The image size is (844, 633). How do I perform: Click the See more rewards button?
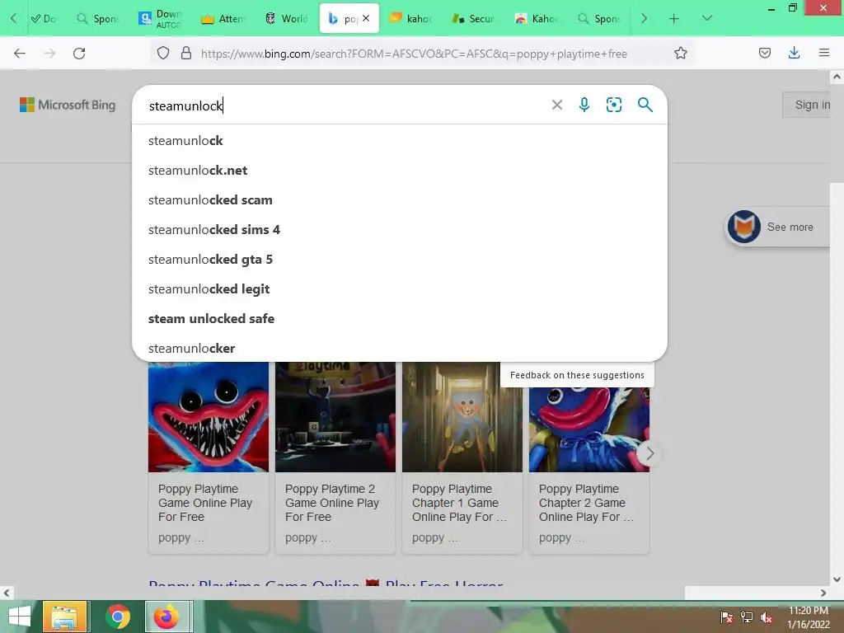[x=778, y=227]
